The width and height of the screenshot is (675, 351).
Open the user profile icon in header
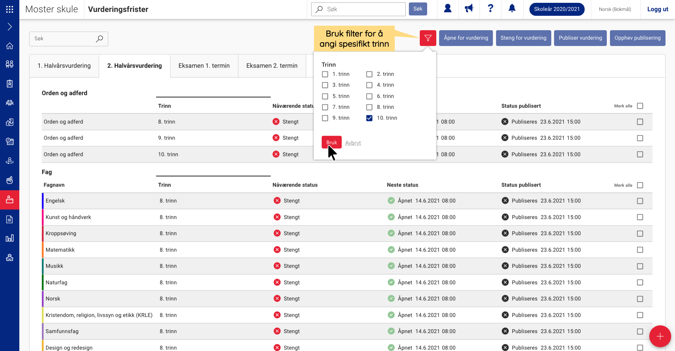pos(448,8)
